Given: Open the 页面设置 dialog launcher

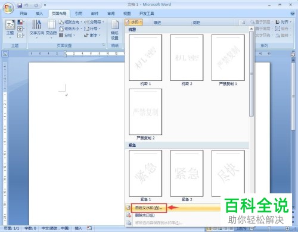Looking at the screenshot, I should click(104, 45).
